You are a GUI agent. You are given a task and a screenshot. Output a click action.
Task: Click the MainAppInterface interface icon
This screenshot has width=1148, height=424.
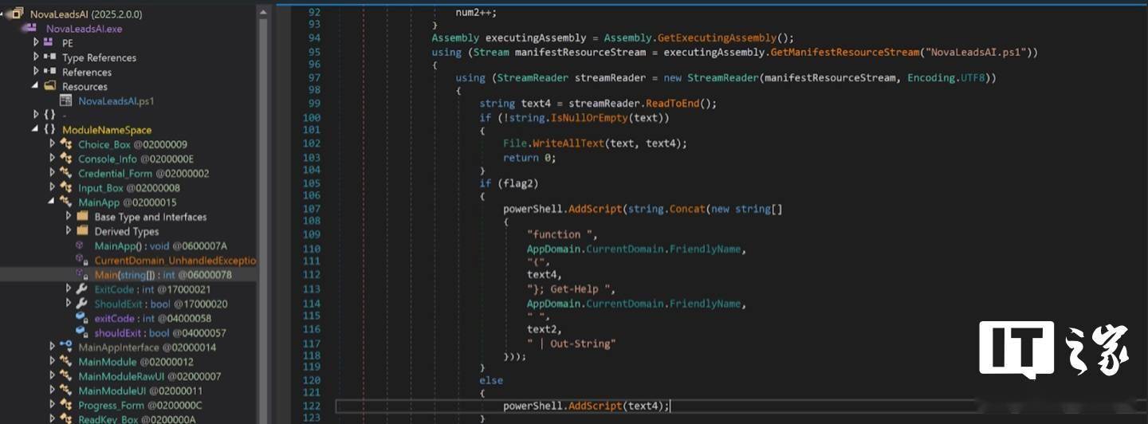(x=65, y=347)
